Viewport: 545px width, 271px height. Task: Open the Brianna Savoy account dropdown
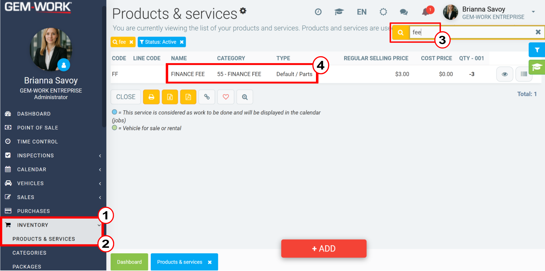533,12
